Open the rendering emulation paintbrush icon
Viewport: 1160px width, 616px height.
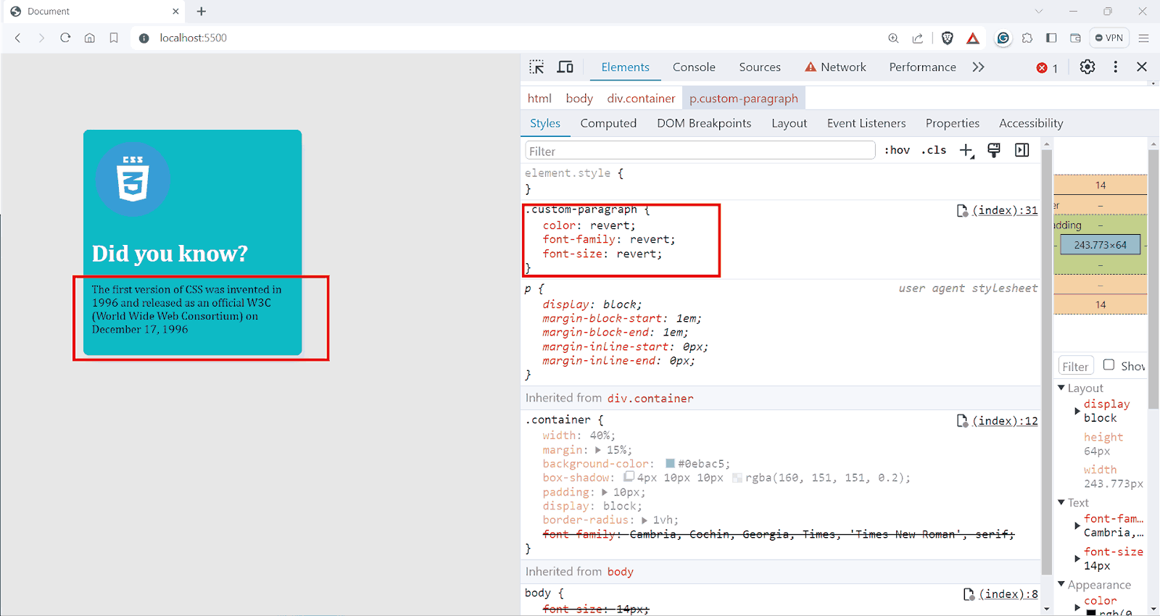994,150
